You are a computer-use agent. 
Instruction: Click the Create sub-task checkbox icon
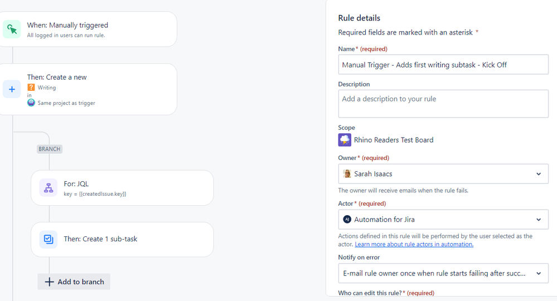pyautogui.click(x=49, y=239)
